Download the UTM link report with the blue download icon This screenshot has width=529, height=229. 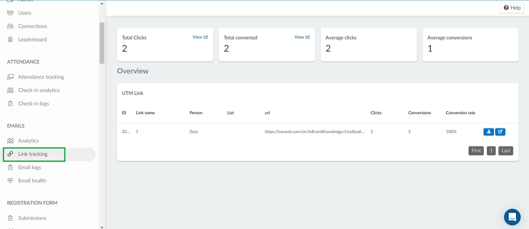[489, 132]
